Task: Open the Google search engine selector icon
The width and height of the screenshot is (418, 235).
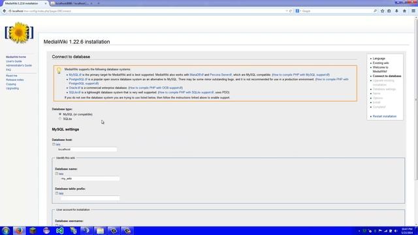Action: [298, 11]
